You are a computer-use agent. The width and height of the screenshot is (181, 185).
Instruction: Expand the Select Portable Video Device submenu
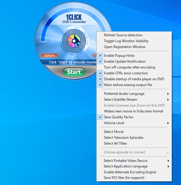tap(134, 161)
